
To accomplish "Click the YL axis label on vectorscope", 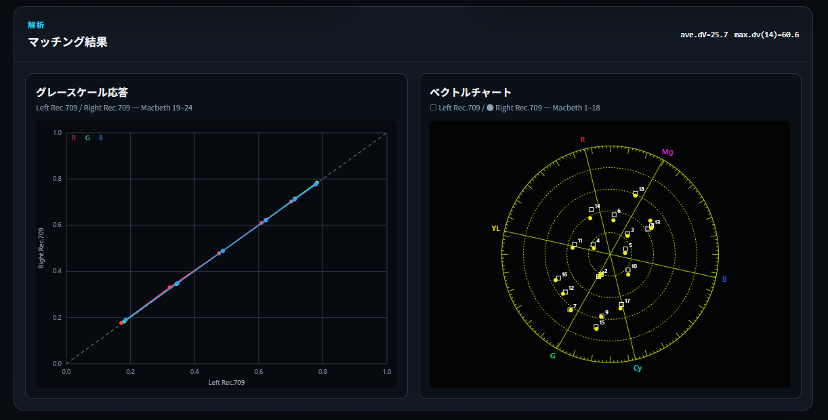I will [x=496, y=229].
